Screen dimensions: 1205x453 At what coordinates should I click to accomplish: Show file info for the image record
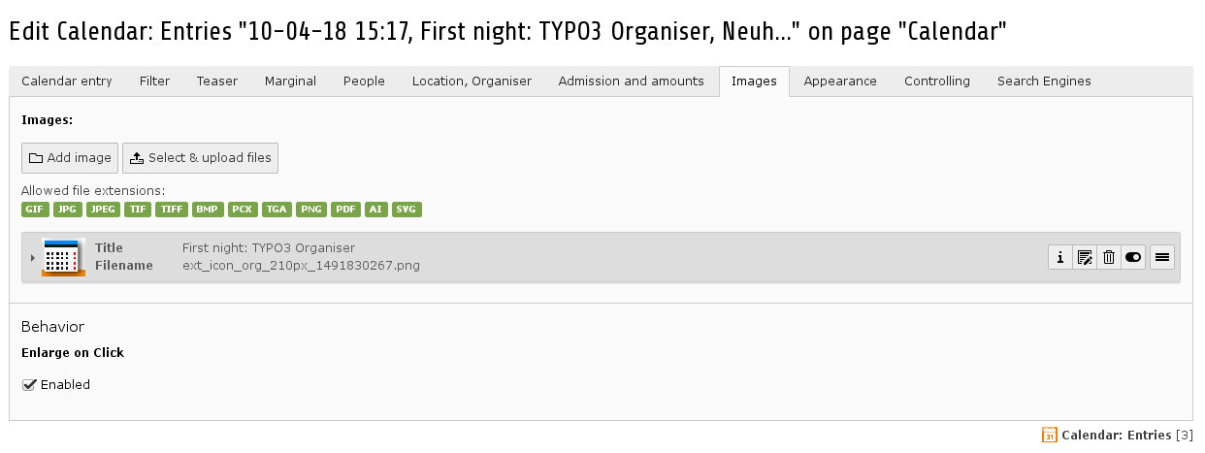point(1059,257)
